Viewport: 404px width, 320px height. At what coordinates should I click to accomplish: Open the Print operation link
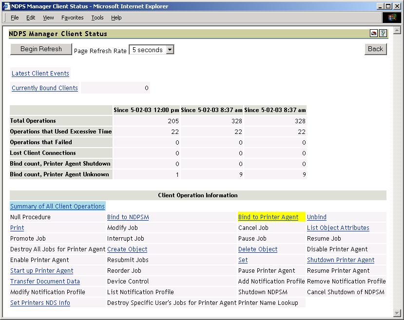(17, 227)
